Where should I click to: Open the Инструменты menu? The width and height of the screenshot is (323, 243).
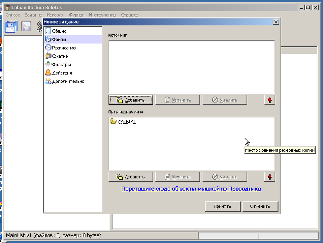point(103,15)
